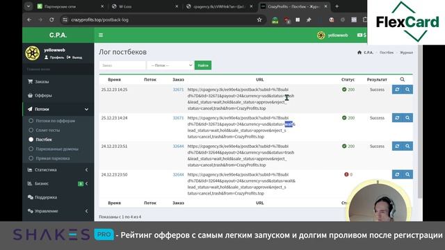Click the home icon in the breadcrumb
This screenshot has height=250, width=445.
(359, 53)
